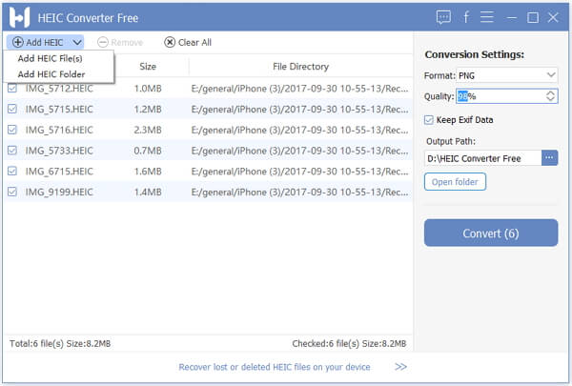
Task: Uncheck the IMG_9199.HEIC file checkbox
Action: pyautogui.click(x=12, y=192)
